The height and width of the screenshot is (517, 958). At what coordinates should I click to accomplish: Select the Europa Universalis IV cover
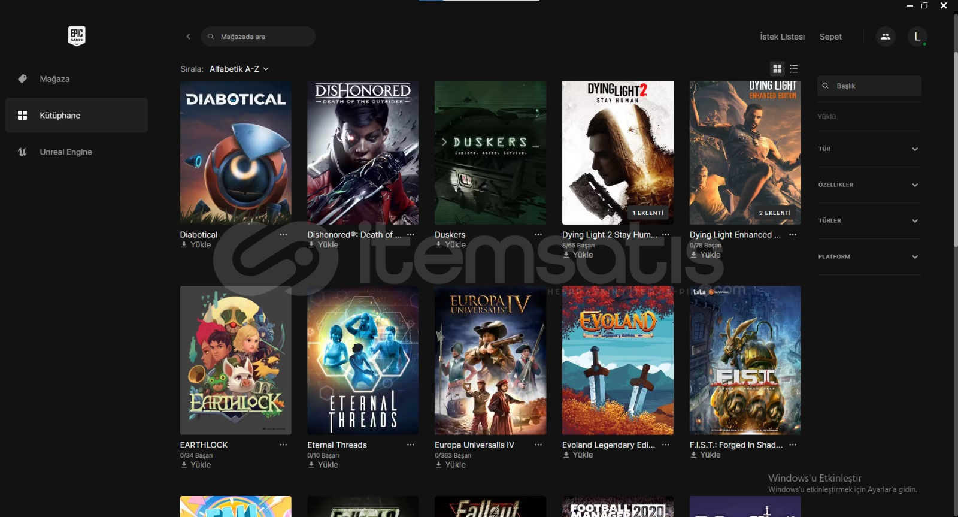pos(490,360)
